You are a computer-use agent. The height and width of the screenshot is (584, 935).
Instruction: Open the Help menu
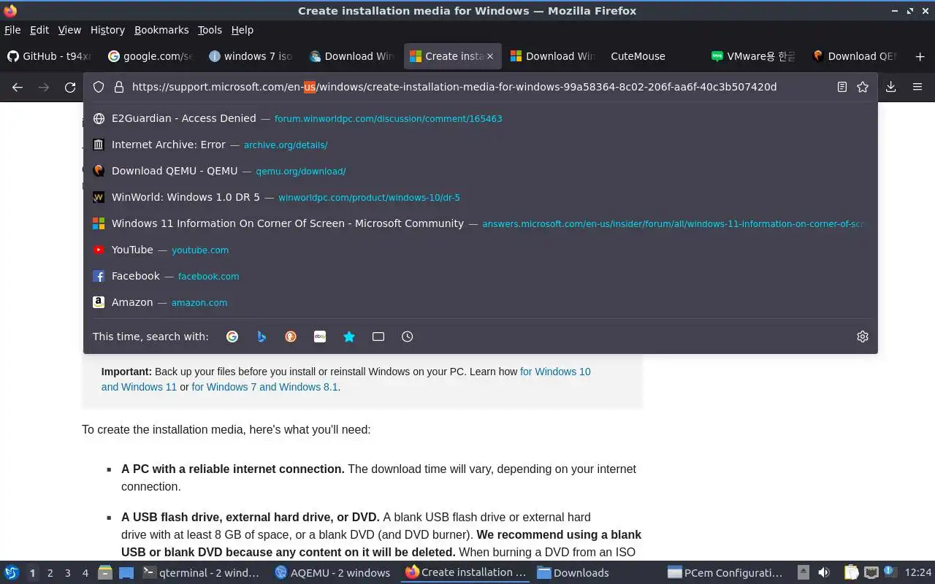click(243, 30)
